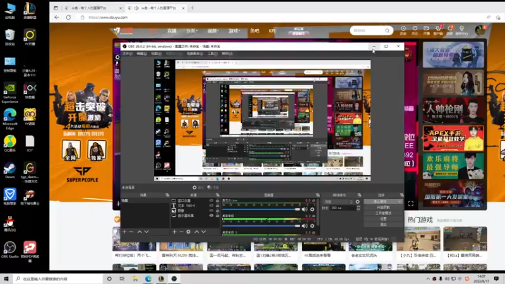Move scene down in the Scenes panel
This screenshot has width=505, height=284.
tap(146, 232)
